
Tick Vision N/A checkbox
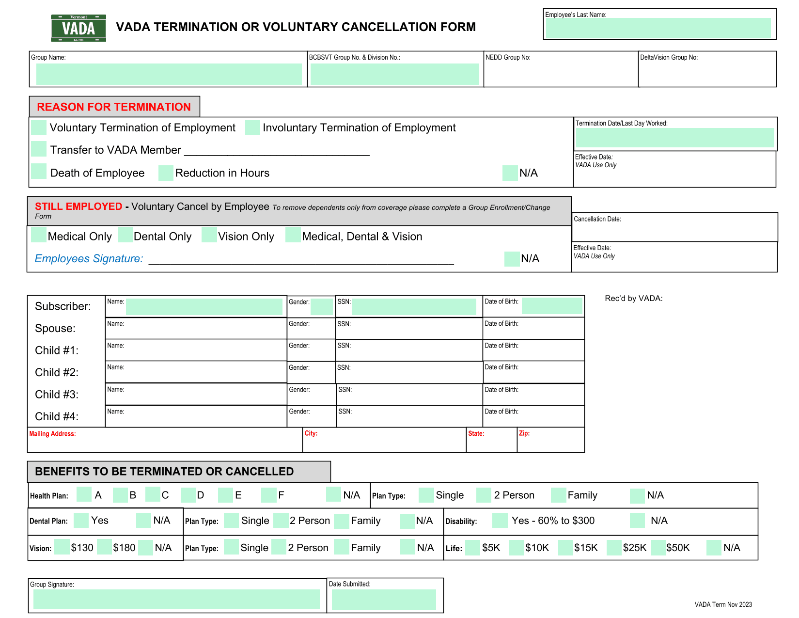click(145, 548)
